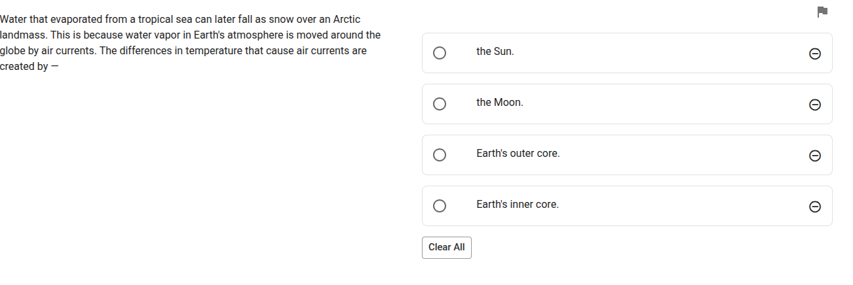Choose the 'the Moon.' radio button

(x=440, y=104)
